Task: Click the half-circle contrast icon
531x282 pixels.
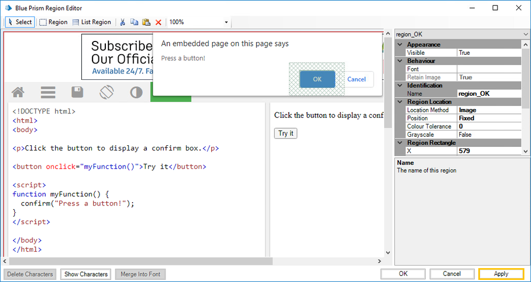Action: pyautogui.click(x=136, y=93)
